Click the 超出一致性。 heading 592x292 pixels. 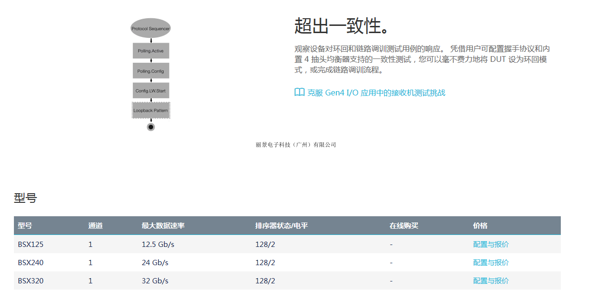342,26
